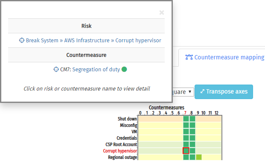Select the red-outlined Corrupt hypervisor cell
The image size is (265, 161).
(186, 151)
